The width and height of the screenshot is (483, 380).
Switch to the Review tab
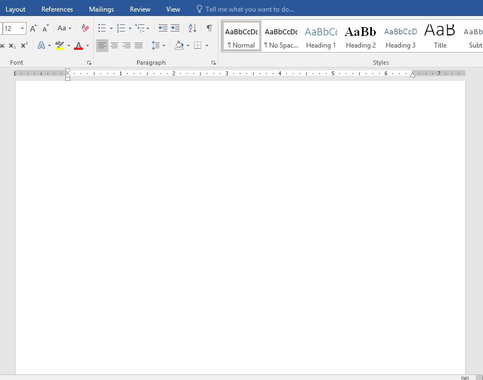coord(140,9)
